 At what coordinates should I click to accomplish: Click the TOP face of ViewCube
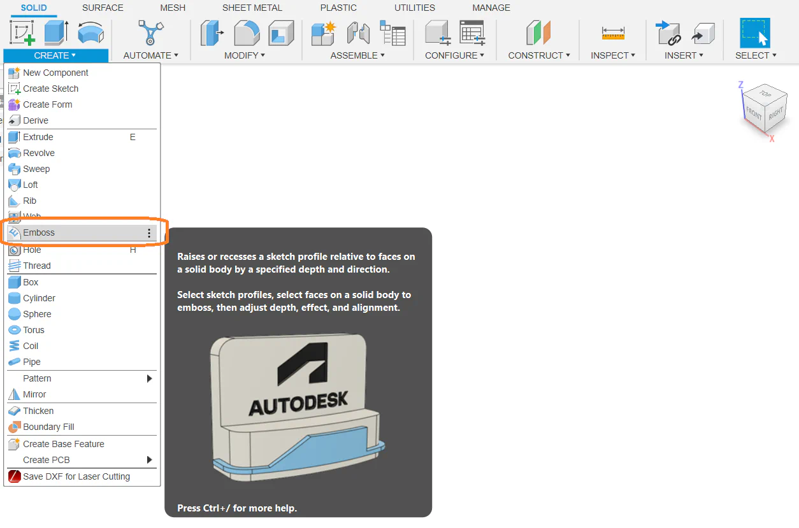point(765,94)
